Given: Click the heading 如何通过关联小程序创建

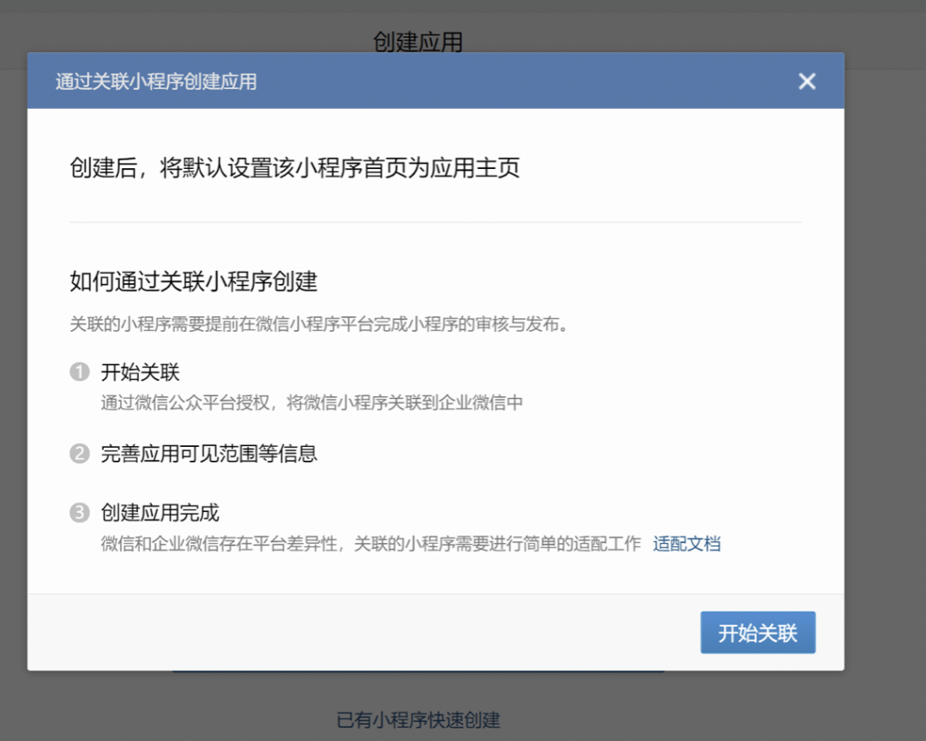Looking at the screenshot, I should pyautogui.click(x=193, y=281).
